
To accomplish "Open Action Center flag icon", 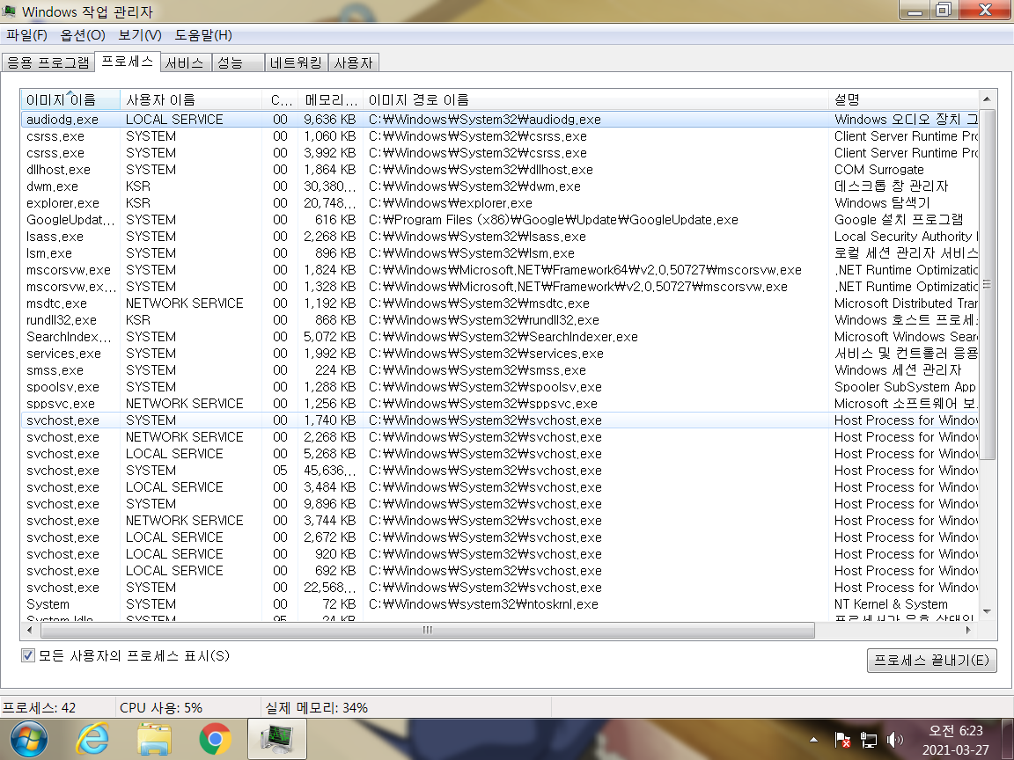I will (x=842, y=740).
